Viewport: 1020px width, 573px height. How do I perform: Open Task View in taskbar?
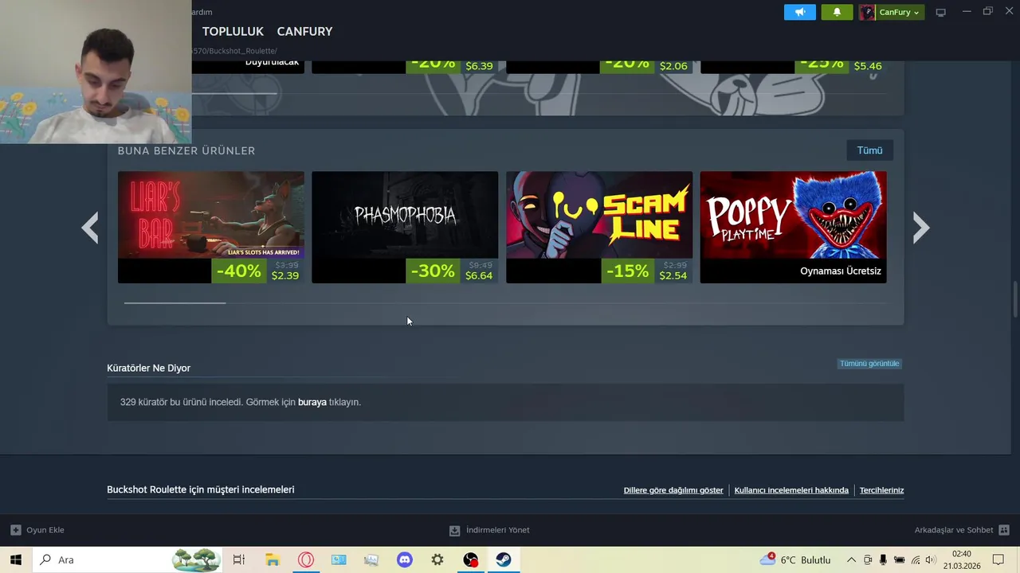point(238,559)
